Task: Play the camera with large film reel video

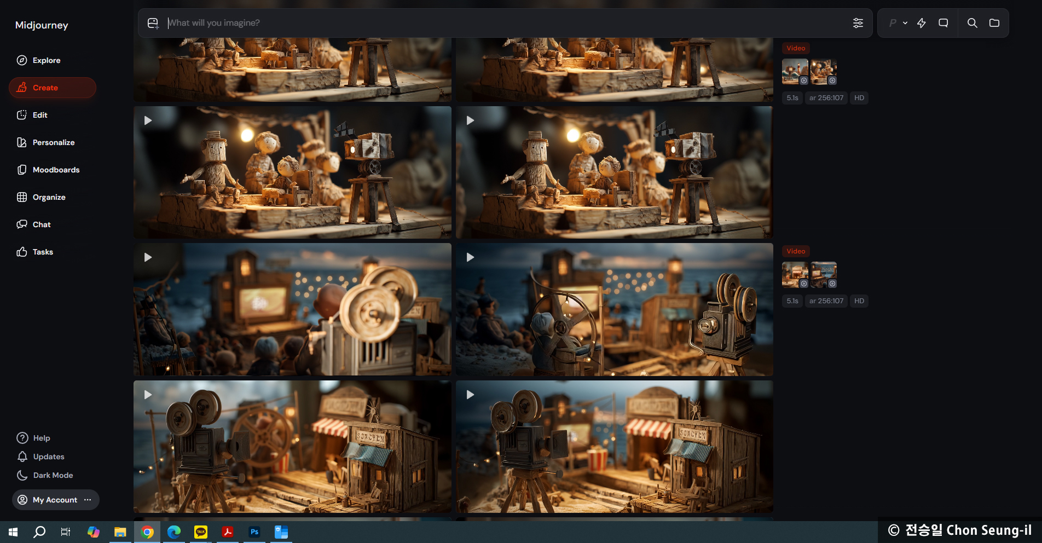Action: 292,447
